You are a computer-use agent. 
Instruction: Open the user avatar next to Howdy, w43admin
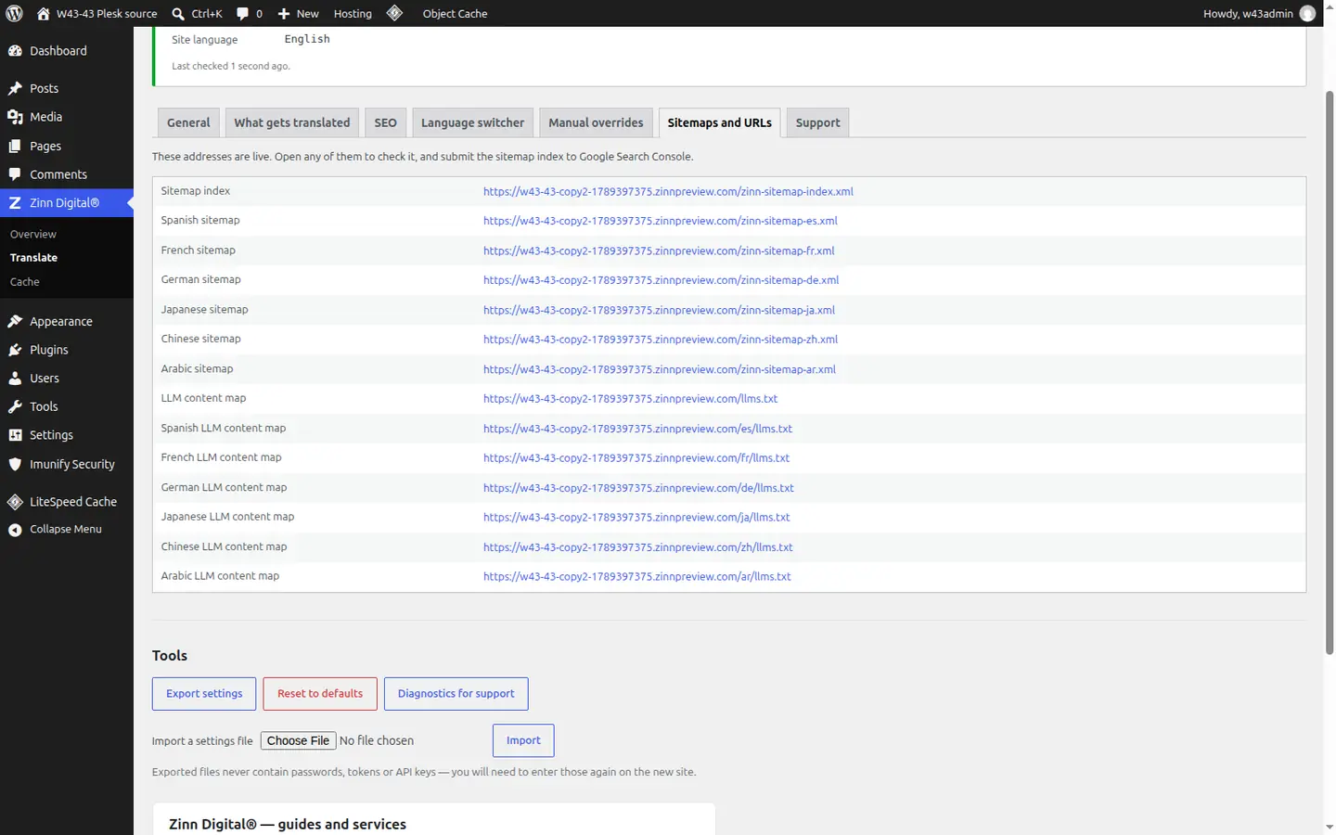pos(1307,13)
